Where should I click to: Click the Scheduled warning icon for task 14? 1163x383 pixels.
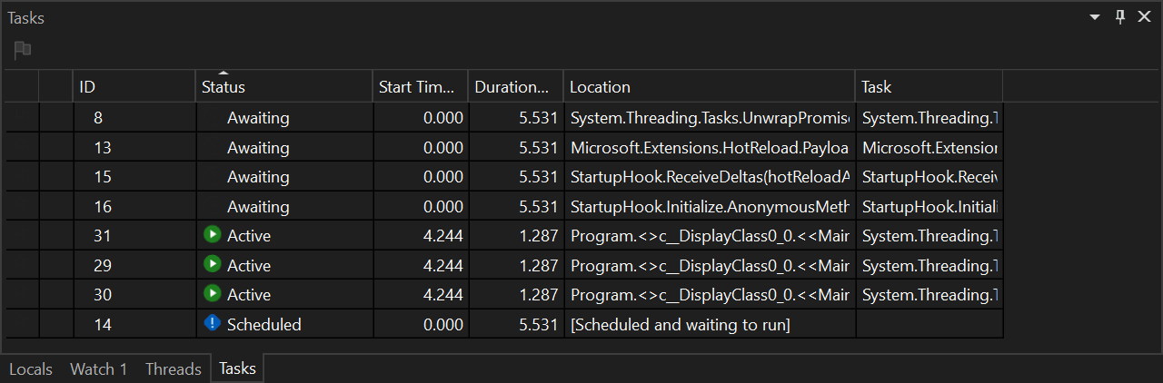pos(213,323)
